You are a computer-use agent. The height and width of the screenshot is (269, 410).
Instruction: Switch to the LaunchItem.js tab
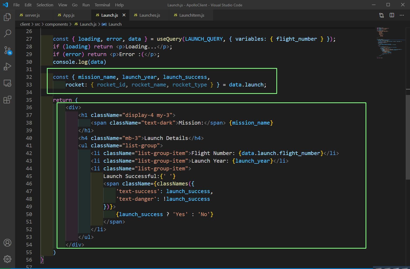coord(191,15)
